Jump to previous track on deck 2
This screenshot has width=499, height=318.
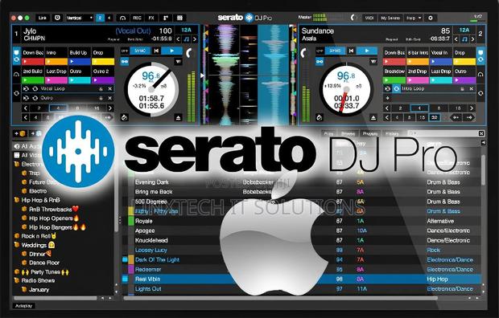click(x=352, y=51)
